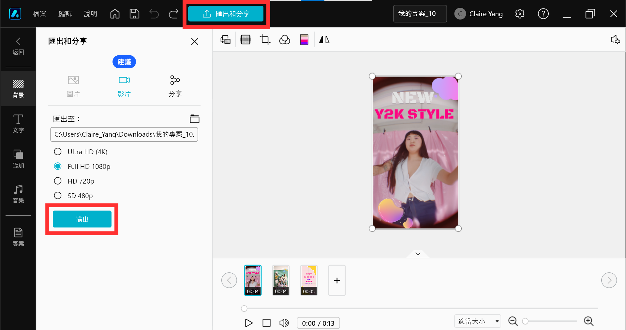Open the 檔案 menu

(x=39, y=14)
